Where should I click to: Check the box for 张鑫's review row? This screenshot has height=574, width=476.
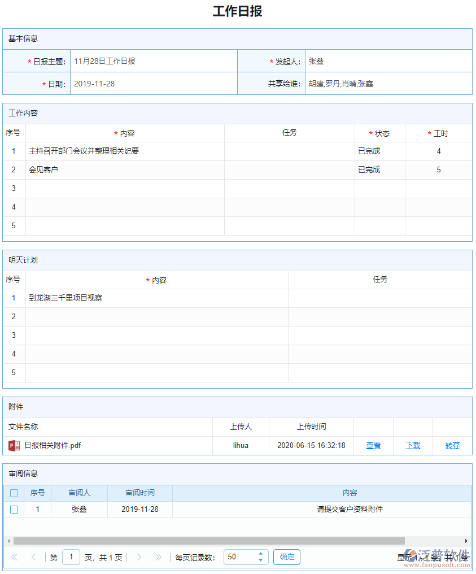[x=14, y=509]
